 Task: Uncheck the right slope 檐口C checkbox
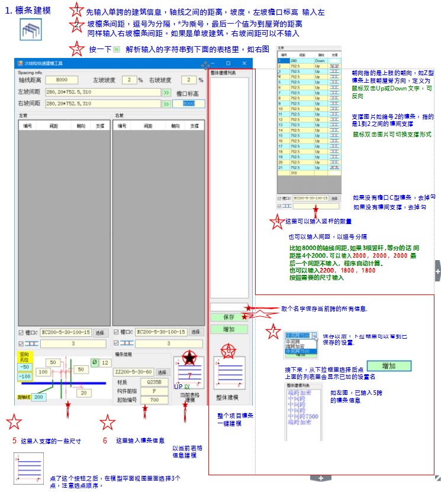tap(116, 332)
